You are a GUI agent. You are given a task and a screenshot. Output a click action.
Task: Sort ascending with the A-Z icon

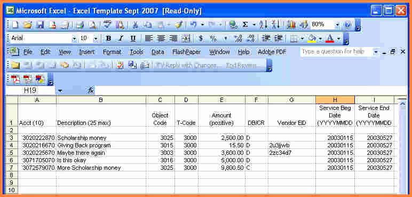(x=263, y=25)
